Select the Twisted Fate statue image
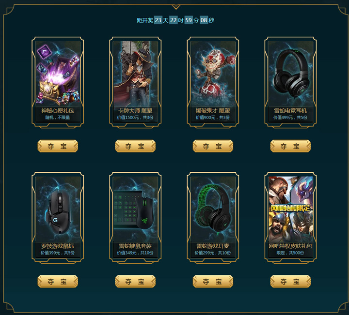The image size is (349, 315). [x=135, y=74]
